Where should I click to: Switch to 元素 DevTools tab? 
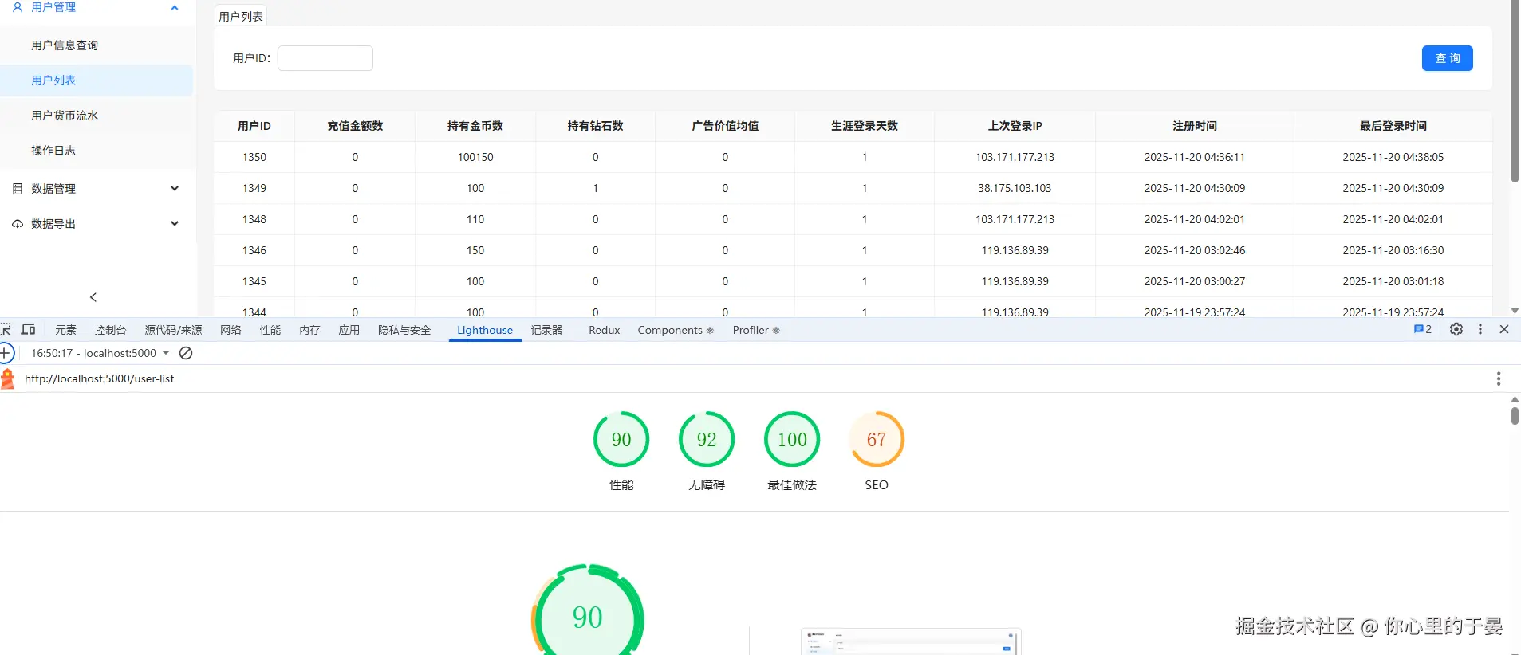point(65,330)
